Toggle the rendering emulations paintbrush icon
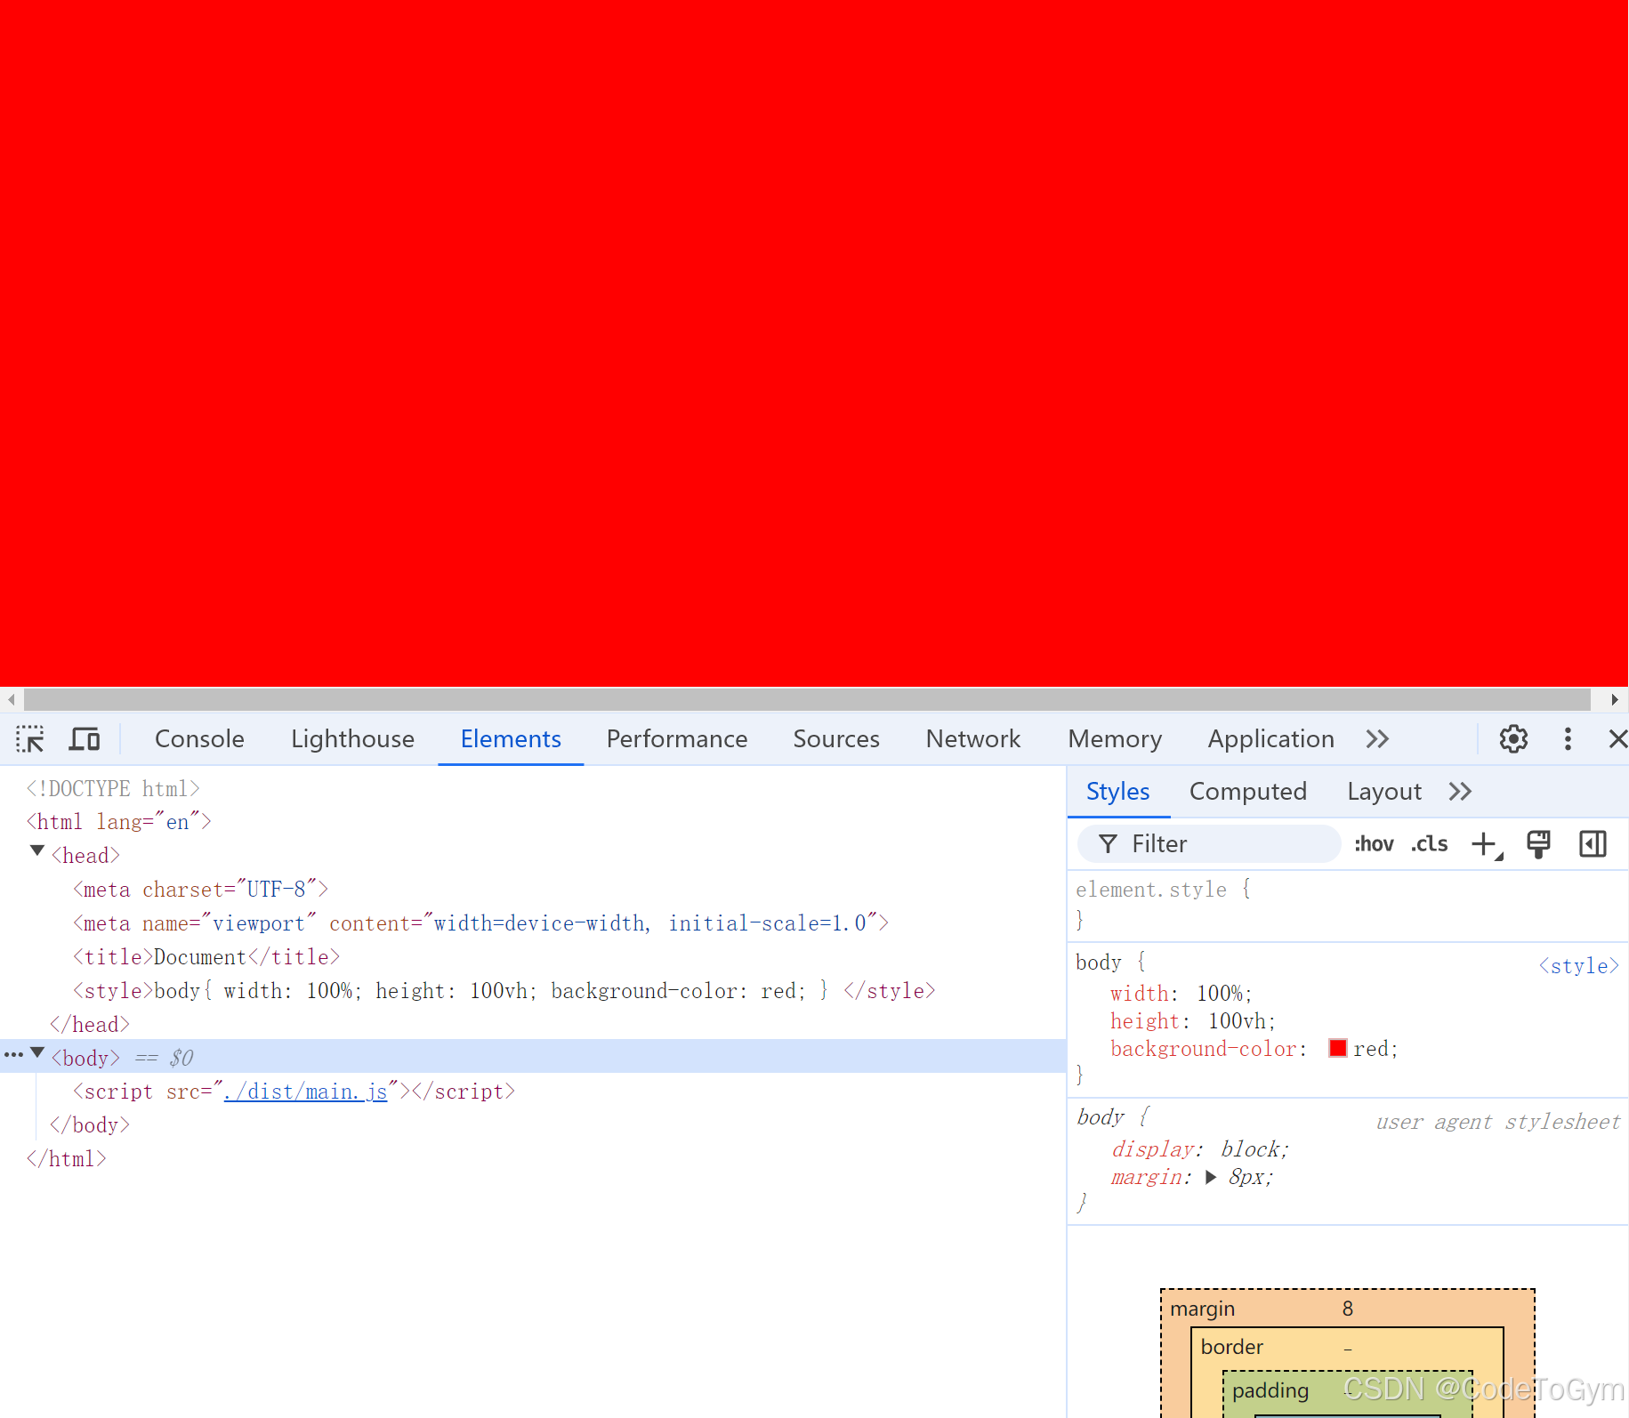This screenshot has height=1418, width=1629. [1538, 843]
